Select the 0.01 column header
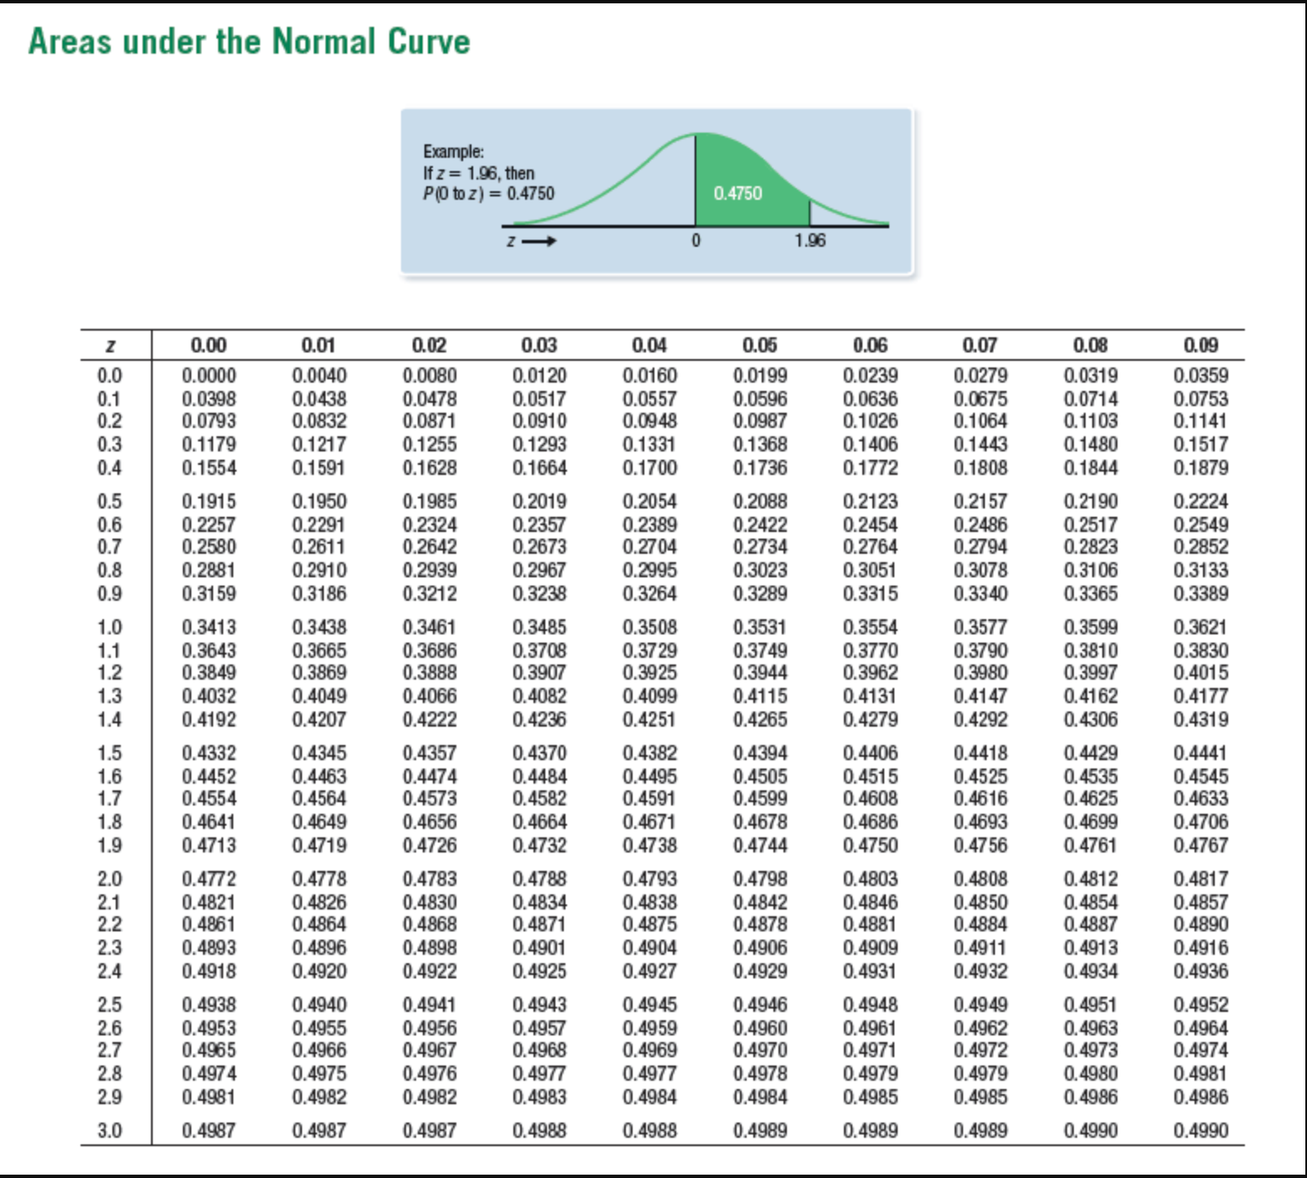 (x=319, y=345)
